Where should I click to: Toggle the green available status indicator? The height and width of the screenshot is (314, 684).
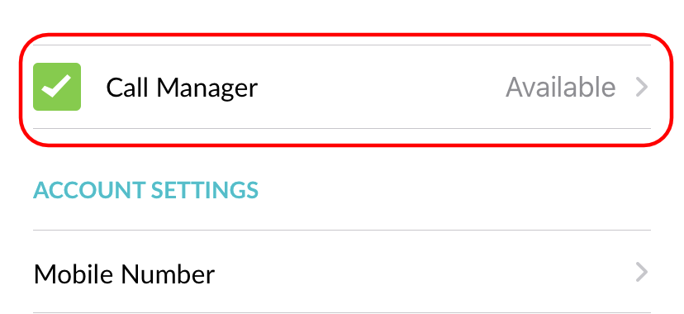tap(57, 87)
